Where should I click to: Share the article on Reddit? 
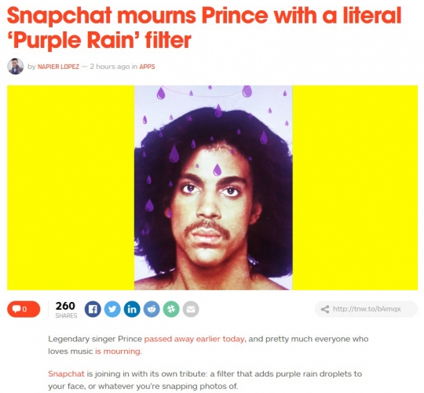(152, 309)
